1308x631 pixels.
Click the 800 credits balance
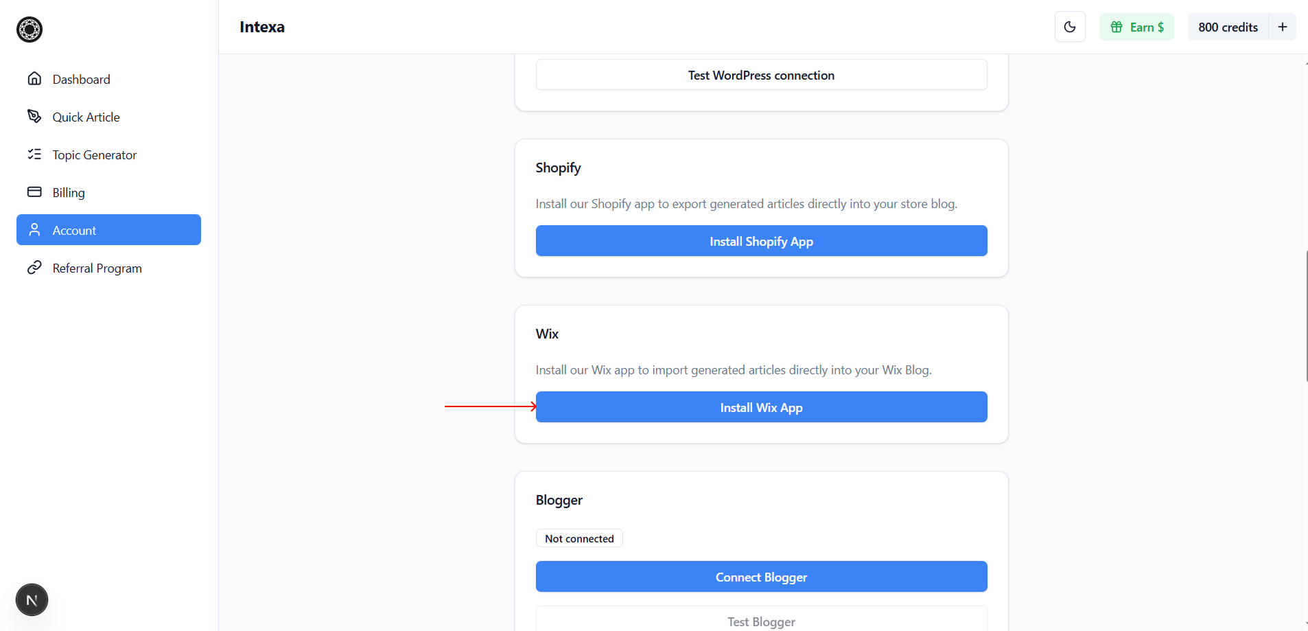[x=1228, y=27]
